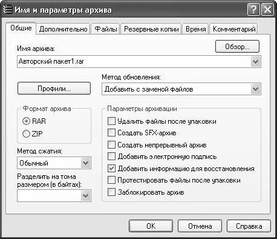Switch to Резервные копии tab

(x=151, y=29)
